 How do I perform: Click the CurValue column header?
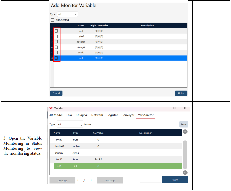click(x=98, y=133)
